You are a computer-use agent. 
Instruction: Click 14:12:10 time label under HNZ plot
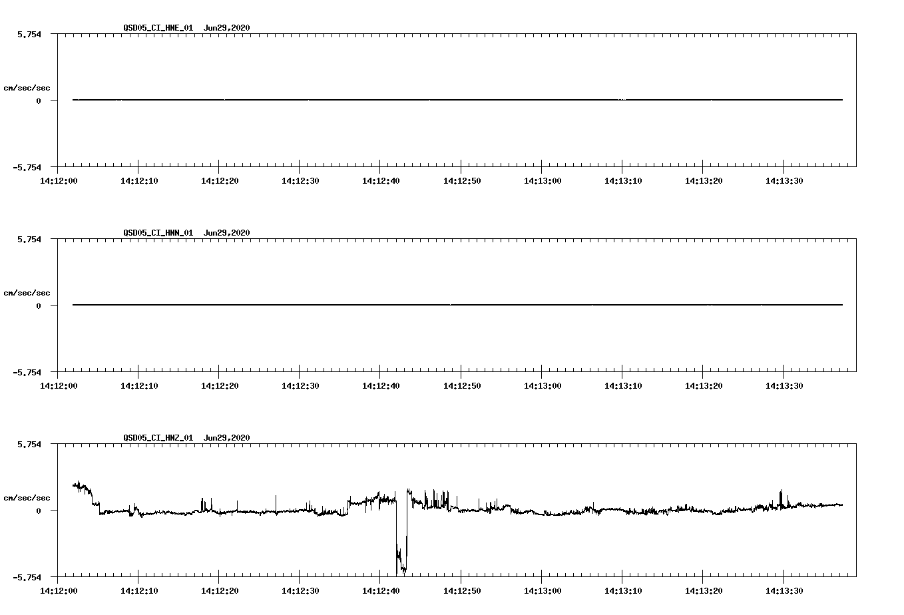coord(138,590)
